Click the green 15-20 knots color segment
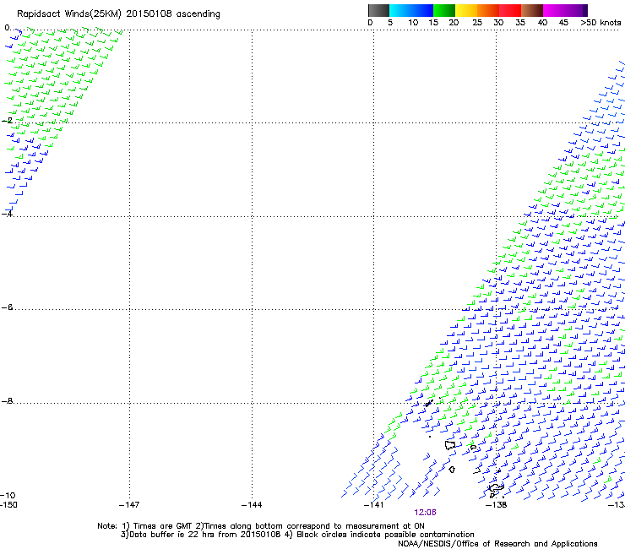The width and height of the screenshot is (625, 549). point(444,11)
